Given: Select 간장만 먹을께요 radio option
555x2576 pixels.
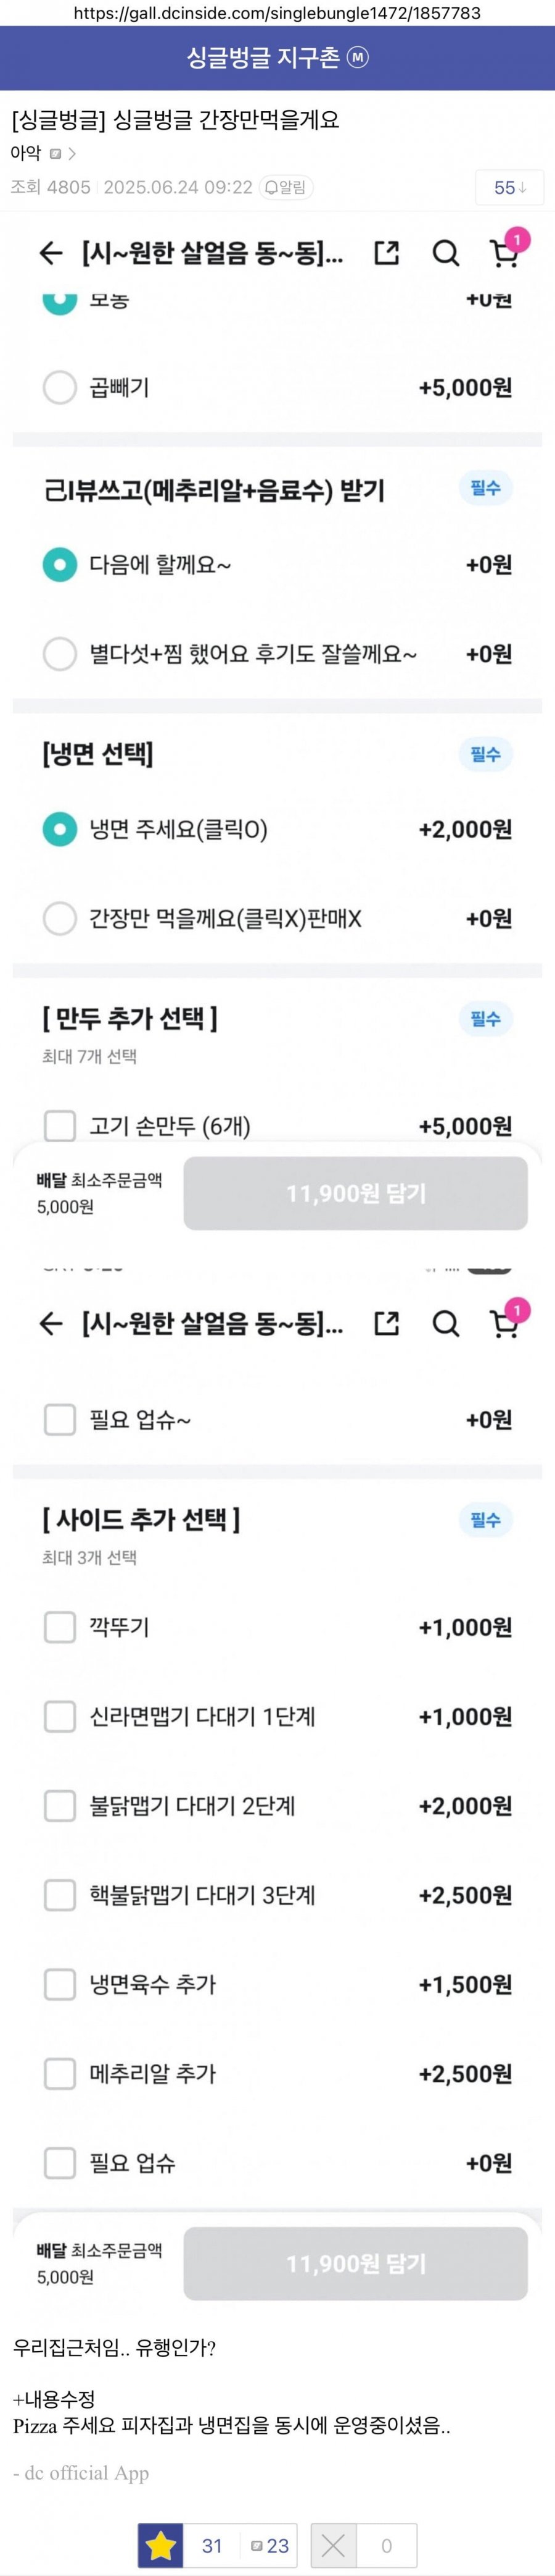Looking at the screenshot, I should point(60,918).
